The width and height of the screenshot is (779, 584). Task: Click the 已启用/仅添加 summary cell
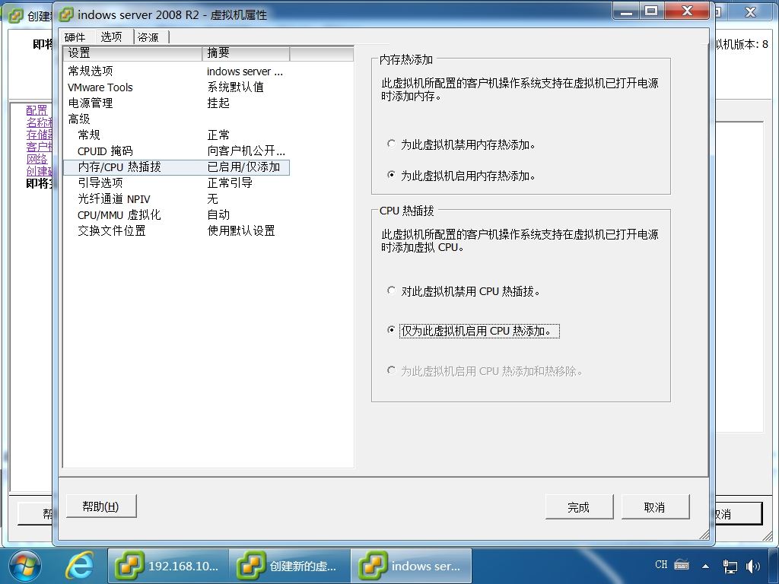coord(244,167)
